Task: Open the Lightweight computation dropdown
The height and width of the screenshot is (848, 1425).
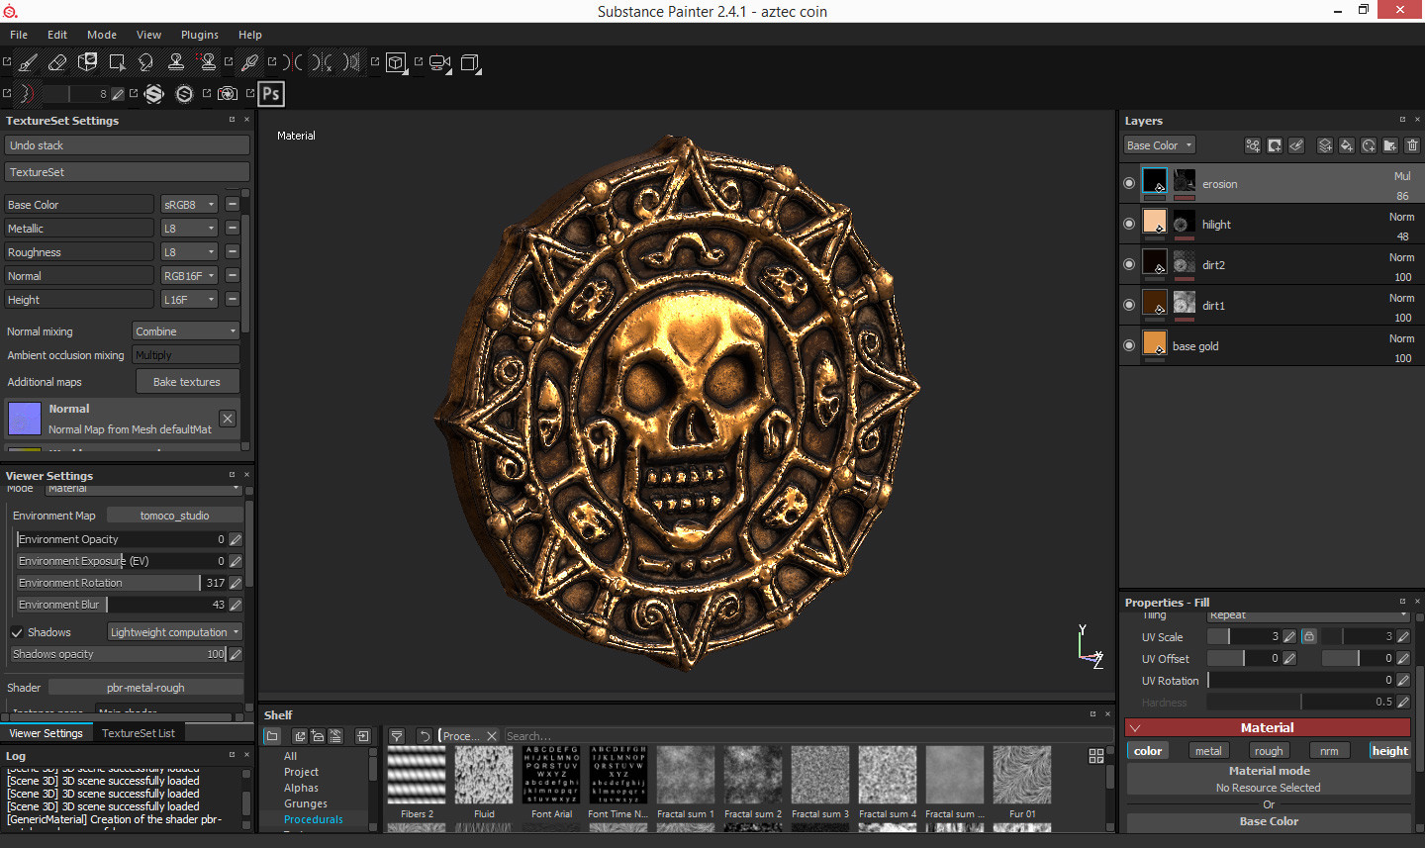Action: [175, 632]
